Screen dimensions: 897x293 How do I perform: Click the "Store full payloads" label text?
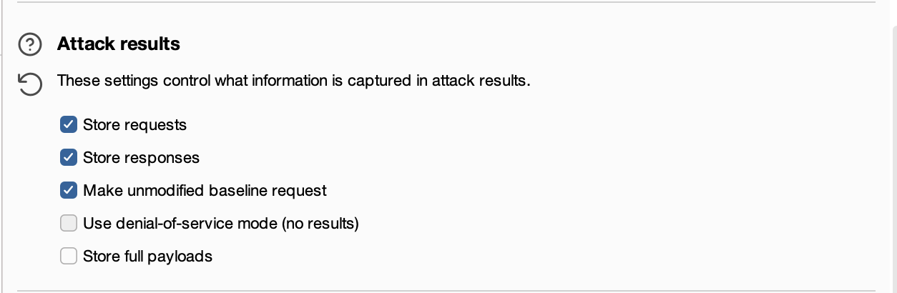pos(147,256)
